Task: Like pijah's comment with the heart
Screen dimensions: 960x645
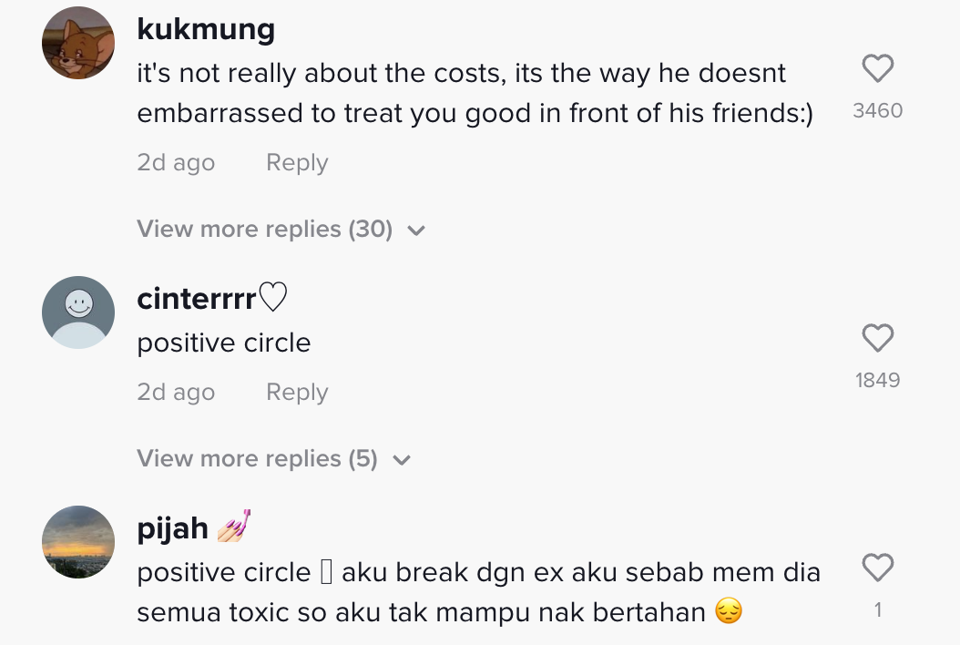Action: (877, 569)
